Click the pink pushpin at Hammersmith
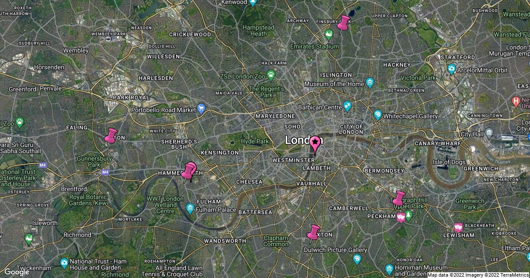The height and width of the screenshot is (278, 530). click(189, 172)
